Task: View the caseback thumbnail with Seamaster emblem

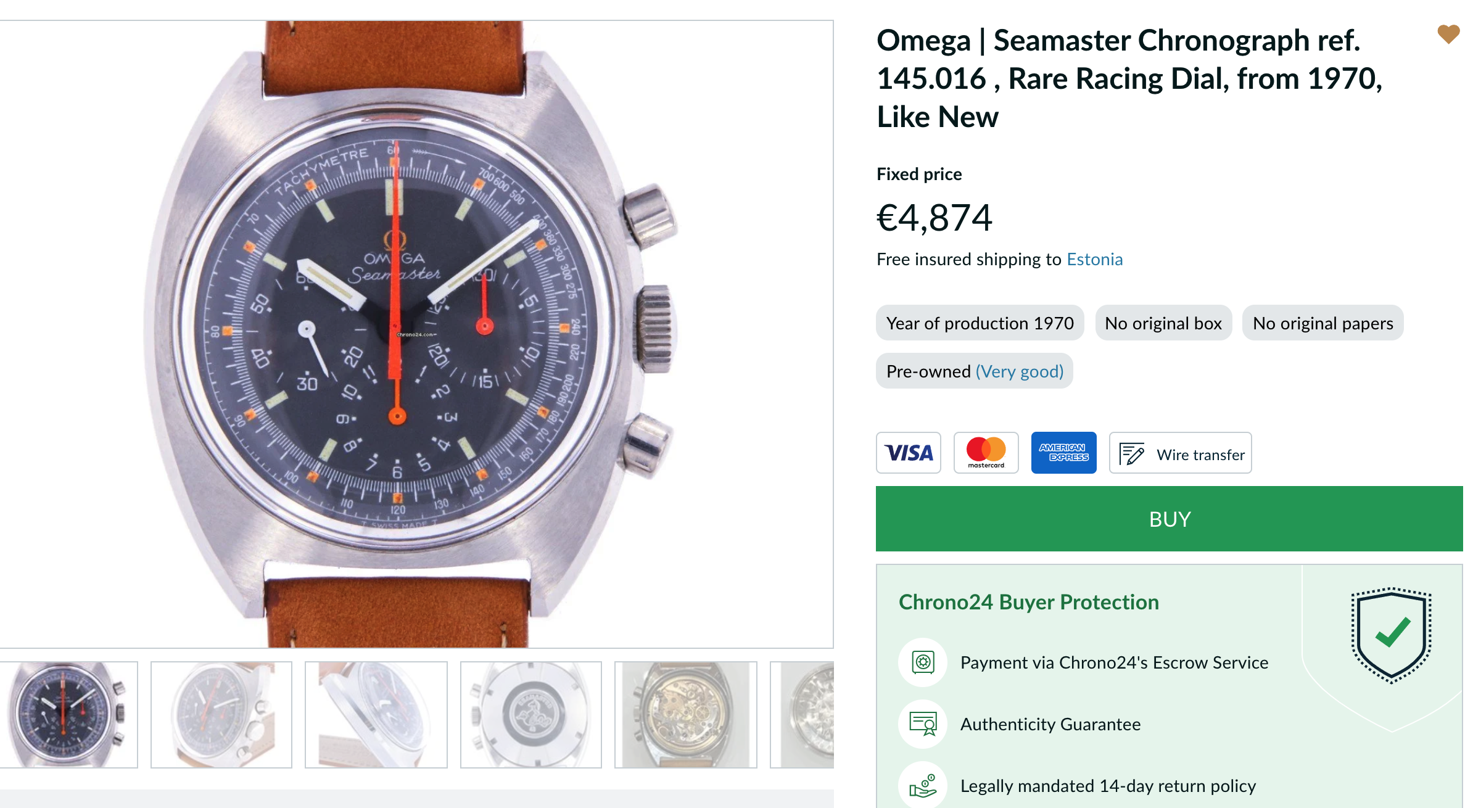Action: point(530,714)
